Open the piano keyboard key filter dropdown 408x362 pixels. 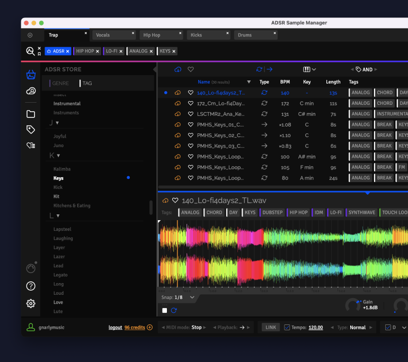[x=309, y=69]
